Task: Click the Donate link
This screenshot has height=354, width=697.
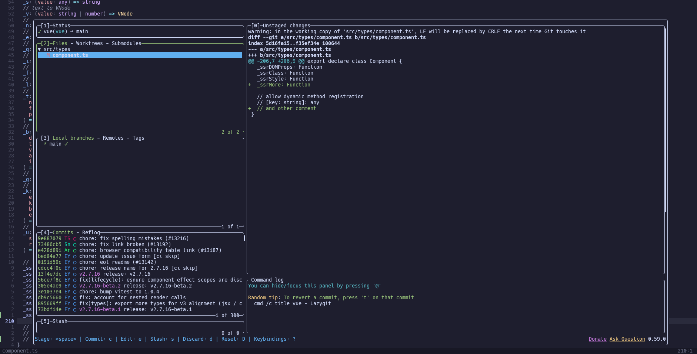Action: (x=597, y=339)
